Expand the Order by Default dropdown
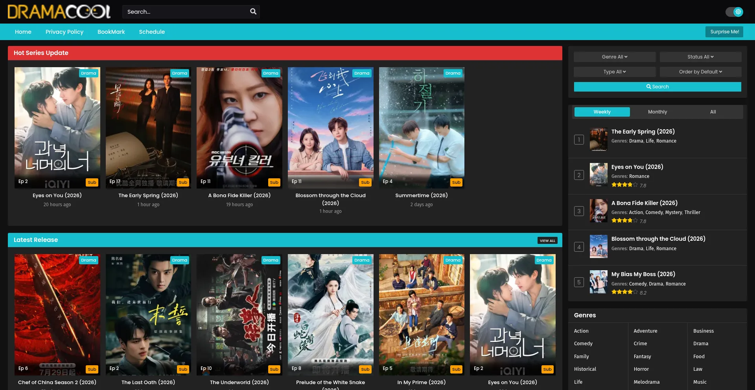The height and width of the screenshot is (390, 755). (x=701, y=72)
